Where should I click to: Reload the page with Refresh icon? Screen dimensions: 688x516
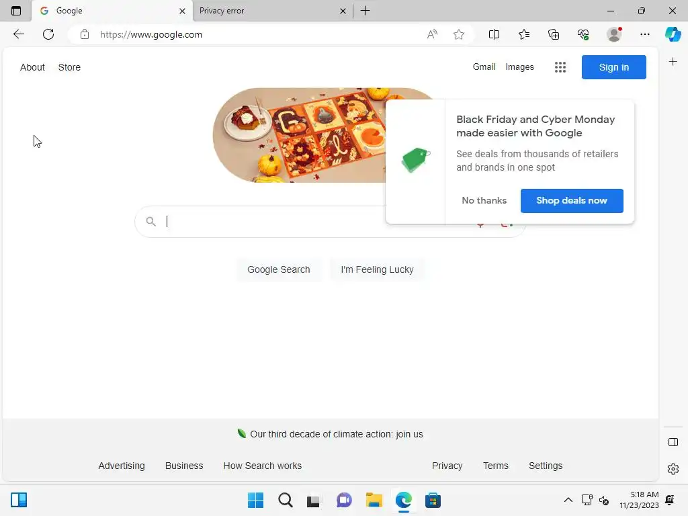click(x=48, y=34)
